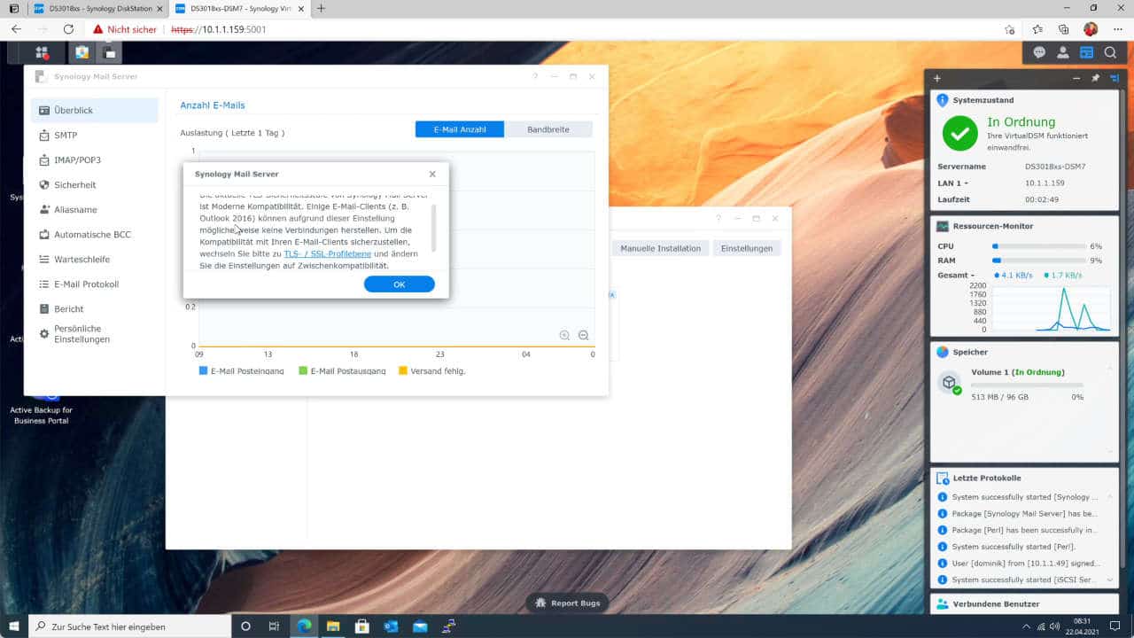Zoom in on the mail chart

click(564, 335)
